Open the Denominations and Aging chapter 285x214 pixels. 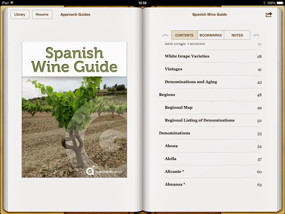coord(211,82)
